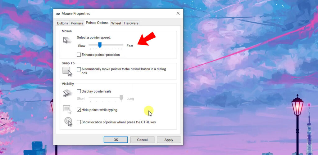
Task: Open the Hardware tab
Action: point(131,23)
